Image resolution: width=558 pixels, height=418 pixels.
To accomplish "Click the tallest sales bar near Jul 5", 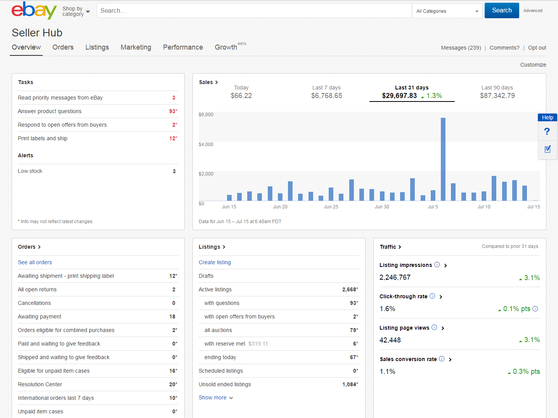I will click(x=443, y=159).
